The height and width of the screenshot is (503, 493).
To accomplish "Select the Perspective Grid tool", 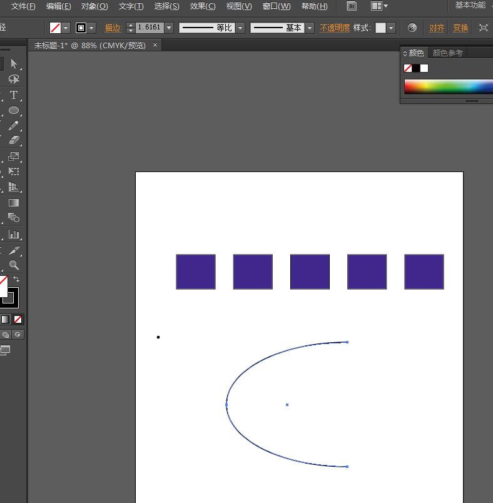I will coord(14,186).
